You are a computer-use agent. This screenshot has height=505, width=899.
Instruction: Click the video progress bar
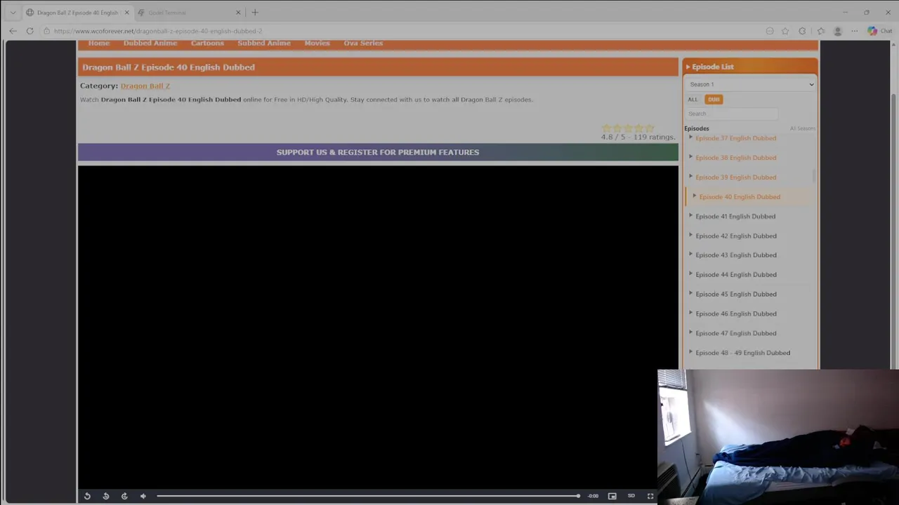coord(368,496)
